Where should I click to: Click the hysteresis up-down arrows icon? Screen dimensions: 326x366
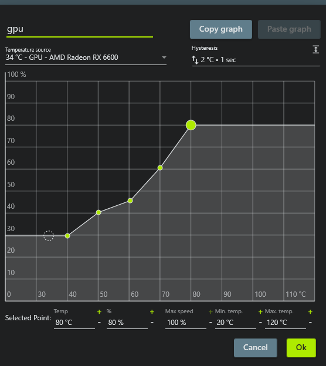click(x=195, y=60)
